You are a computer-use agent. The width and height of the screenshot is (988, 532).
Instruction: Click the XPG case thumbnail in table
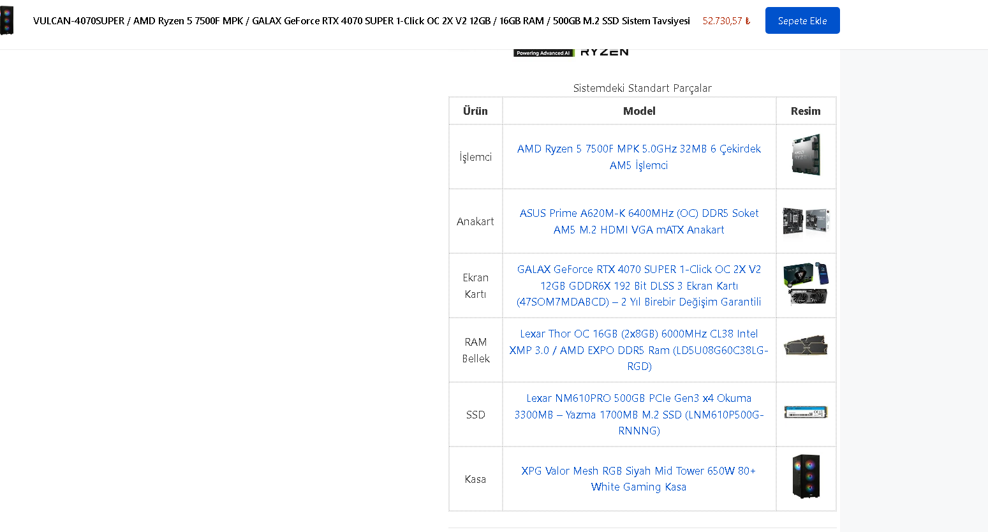click(806, 477)
